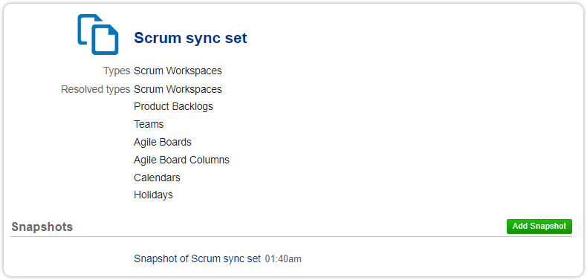Image resolution: width=587 pixels, height=280 pixels.
Task: Open the Snapshot of Scrum sync set link
Action: coord(197,258)
